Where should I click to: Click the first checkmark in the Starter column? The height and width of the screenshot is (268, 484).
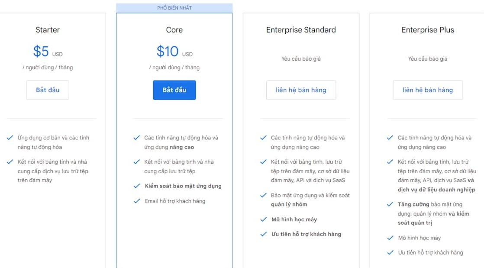click(x=9, y=138)
